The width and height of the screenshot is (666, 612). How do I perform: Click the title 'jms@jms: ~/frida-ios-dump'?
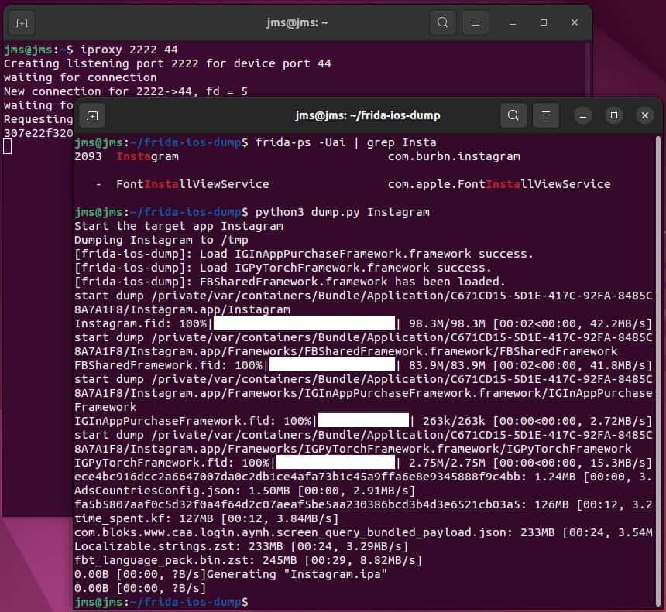point(368,115)
